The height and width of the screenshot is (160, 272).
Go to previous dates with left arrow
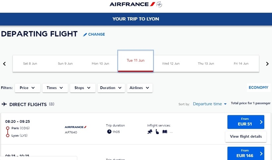4,64
